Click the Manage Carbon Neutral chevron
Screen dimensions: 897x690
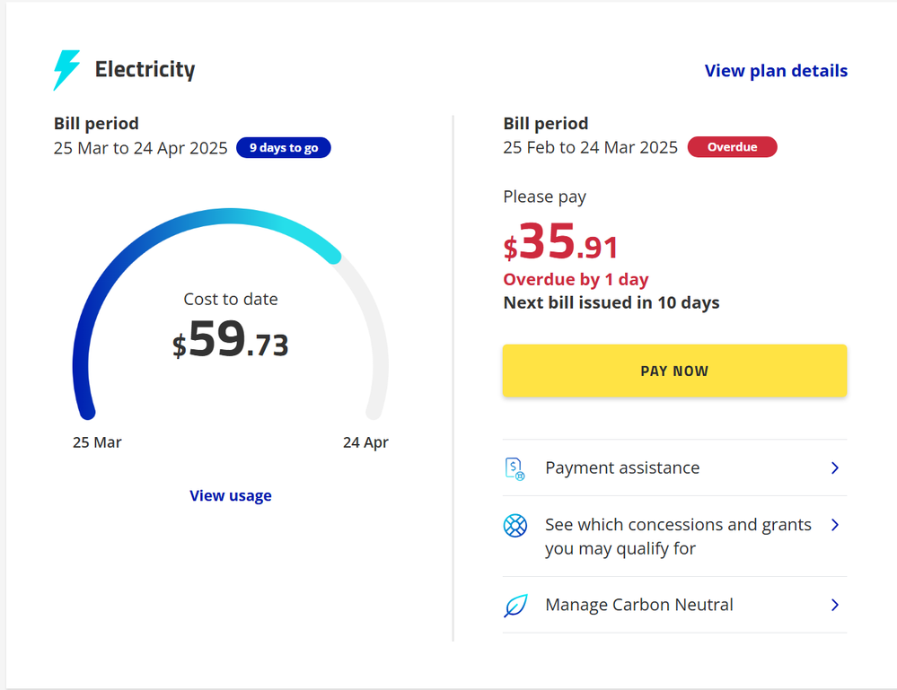pos(835,606)
